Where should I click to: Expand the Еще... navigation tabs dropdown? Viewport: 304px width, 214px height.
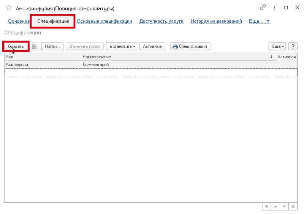[259, 21]
